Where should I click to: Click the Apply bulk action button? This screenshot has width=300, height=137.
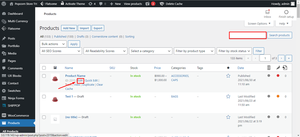[74, 44]
